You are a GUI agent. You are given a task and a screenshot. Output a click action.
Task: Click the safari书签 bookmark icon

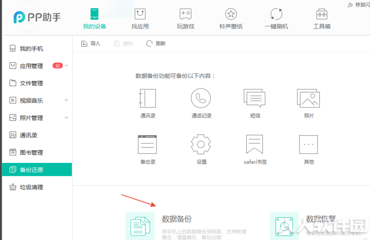(255, 144)
